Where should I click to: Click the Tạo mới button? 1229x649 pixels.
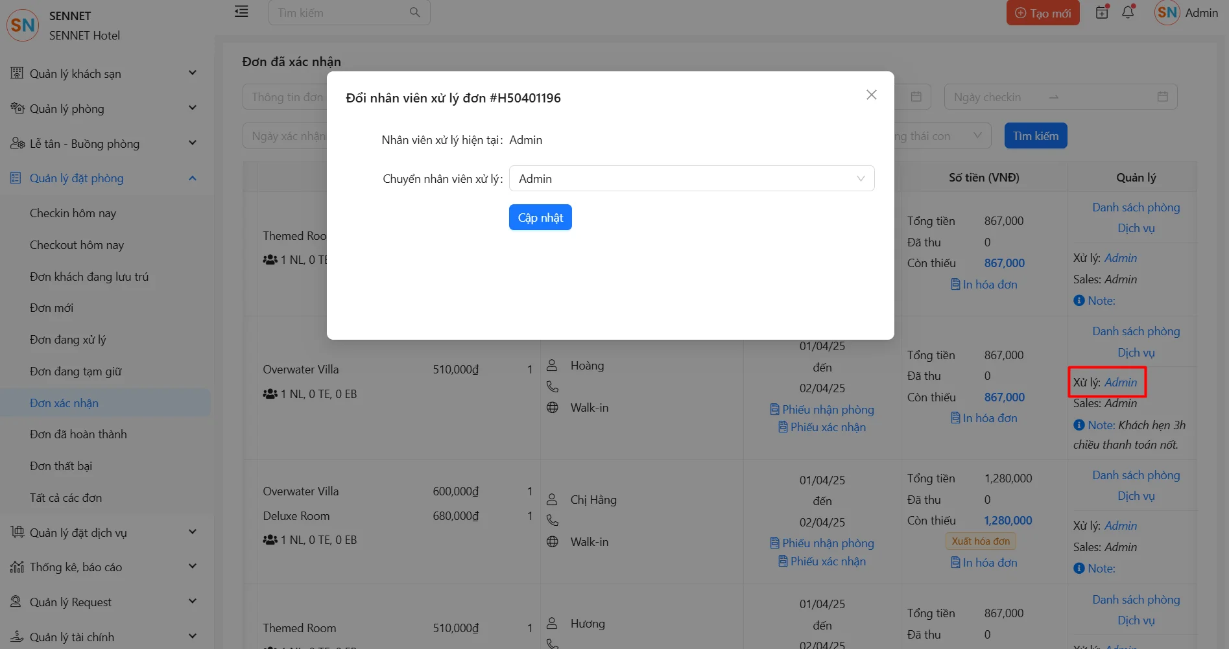click(1042, 13)
